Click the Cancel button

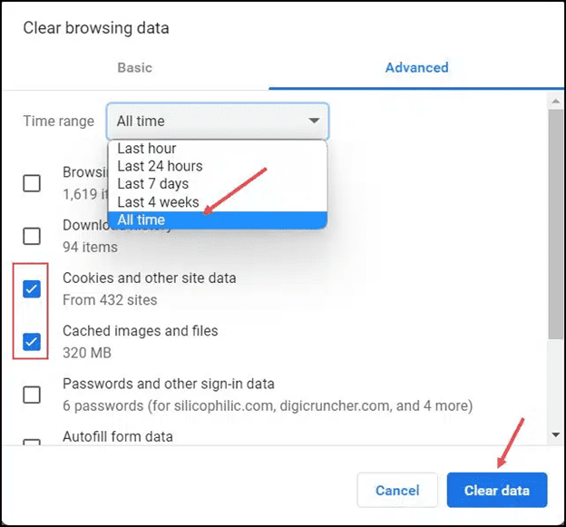click(397, 491)
